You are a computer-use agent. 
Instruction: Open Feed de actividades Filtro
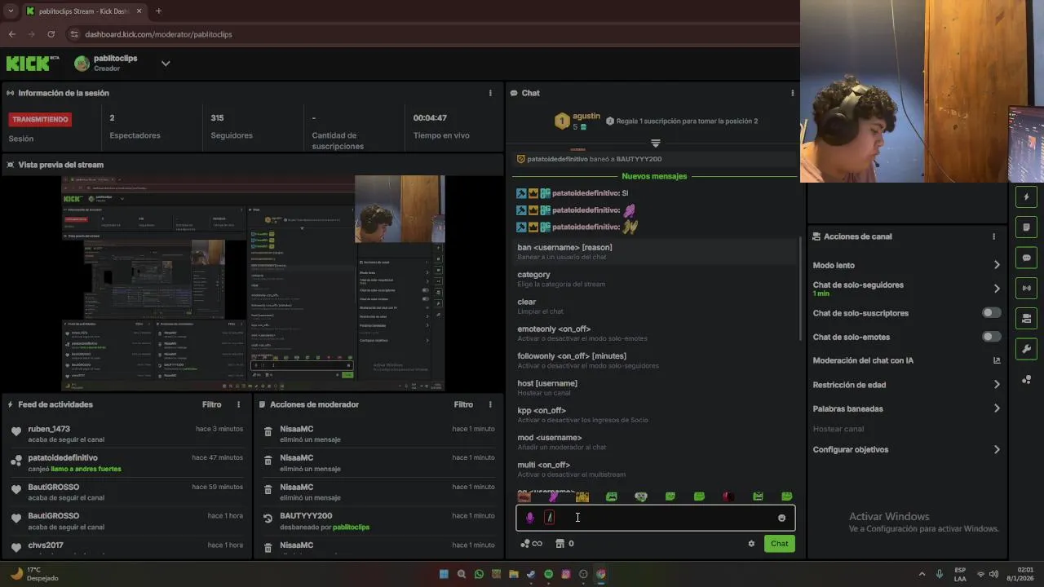[x=211, y=404]
